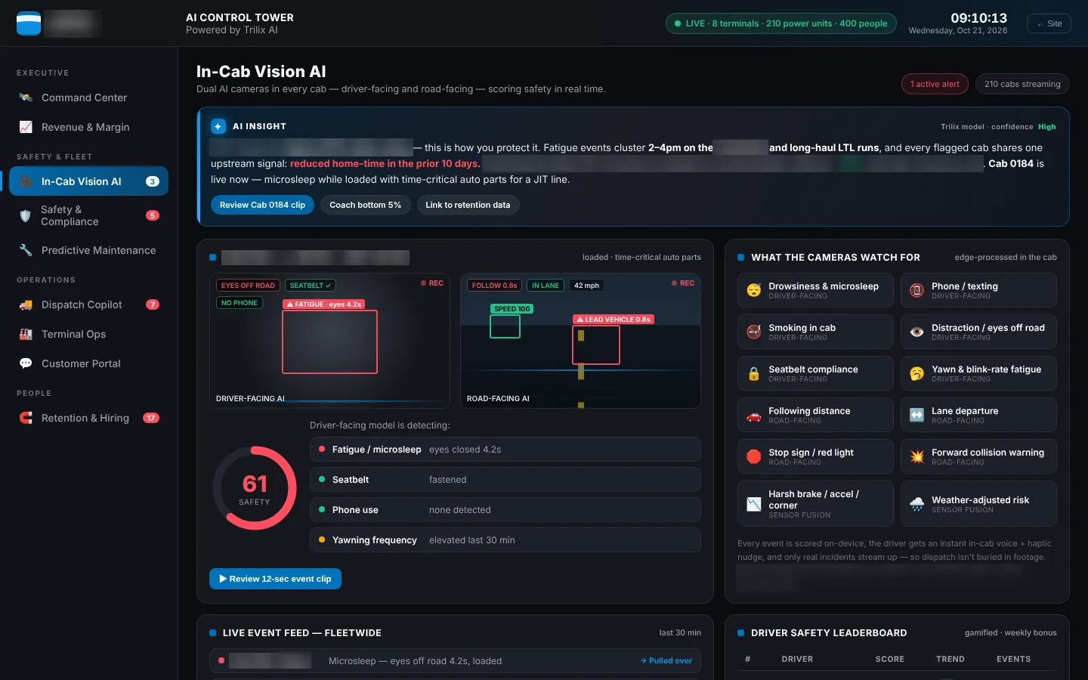Click Review Cab 0184 clip button
The width and height of the screenshot is (1088, 680).
[x=262, y=205]
